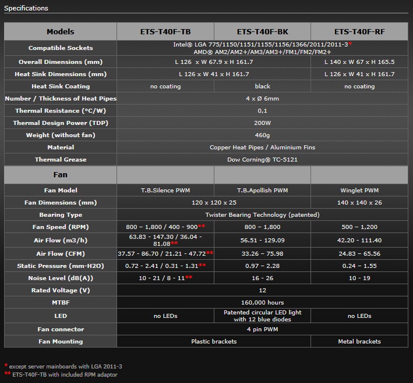Select the Heat Sink Dimensions (mm) label
Viewport: 413px width, 383px height.
61,74
